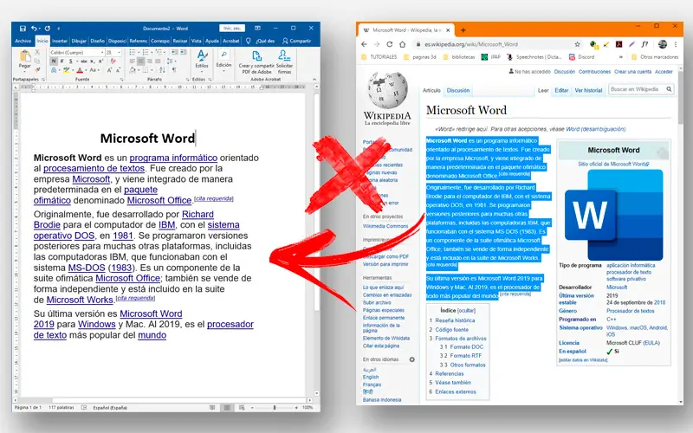Apply subscript formatting in Word
This screenshot has height=433, width=693.
[93, 61]
